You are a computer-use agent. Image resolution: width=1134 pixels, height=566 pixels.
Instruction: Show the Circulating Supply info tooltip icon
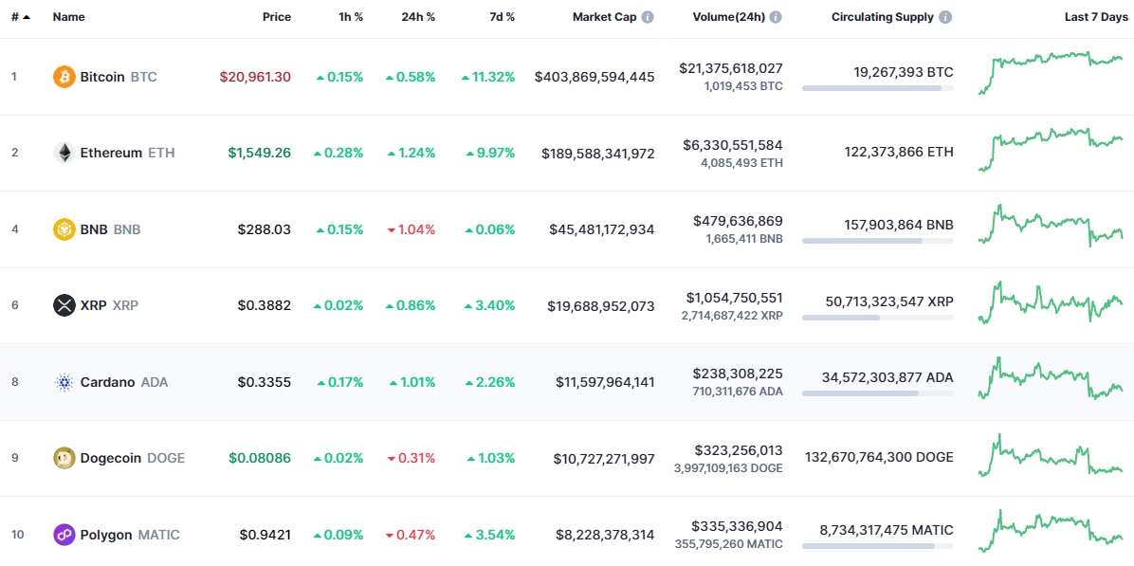point(945,17)
